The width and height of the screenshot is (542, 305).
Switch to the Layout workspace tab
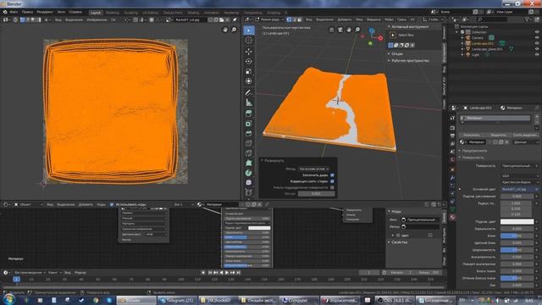[x=96, y=13]
